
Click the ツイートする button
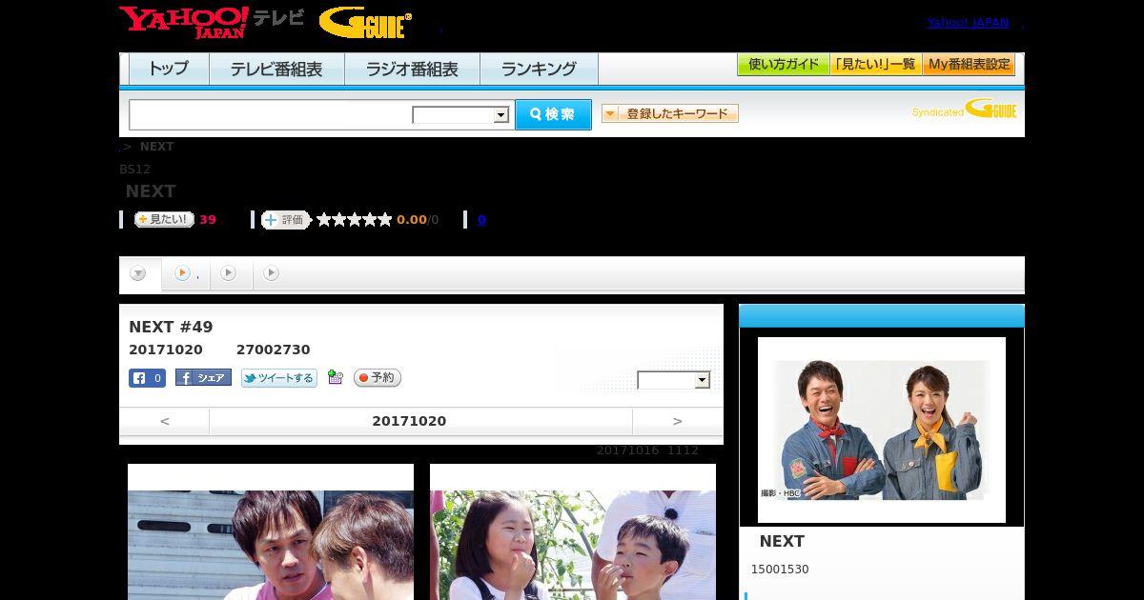coord(278,378)
